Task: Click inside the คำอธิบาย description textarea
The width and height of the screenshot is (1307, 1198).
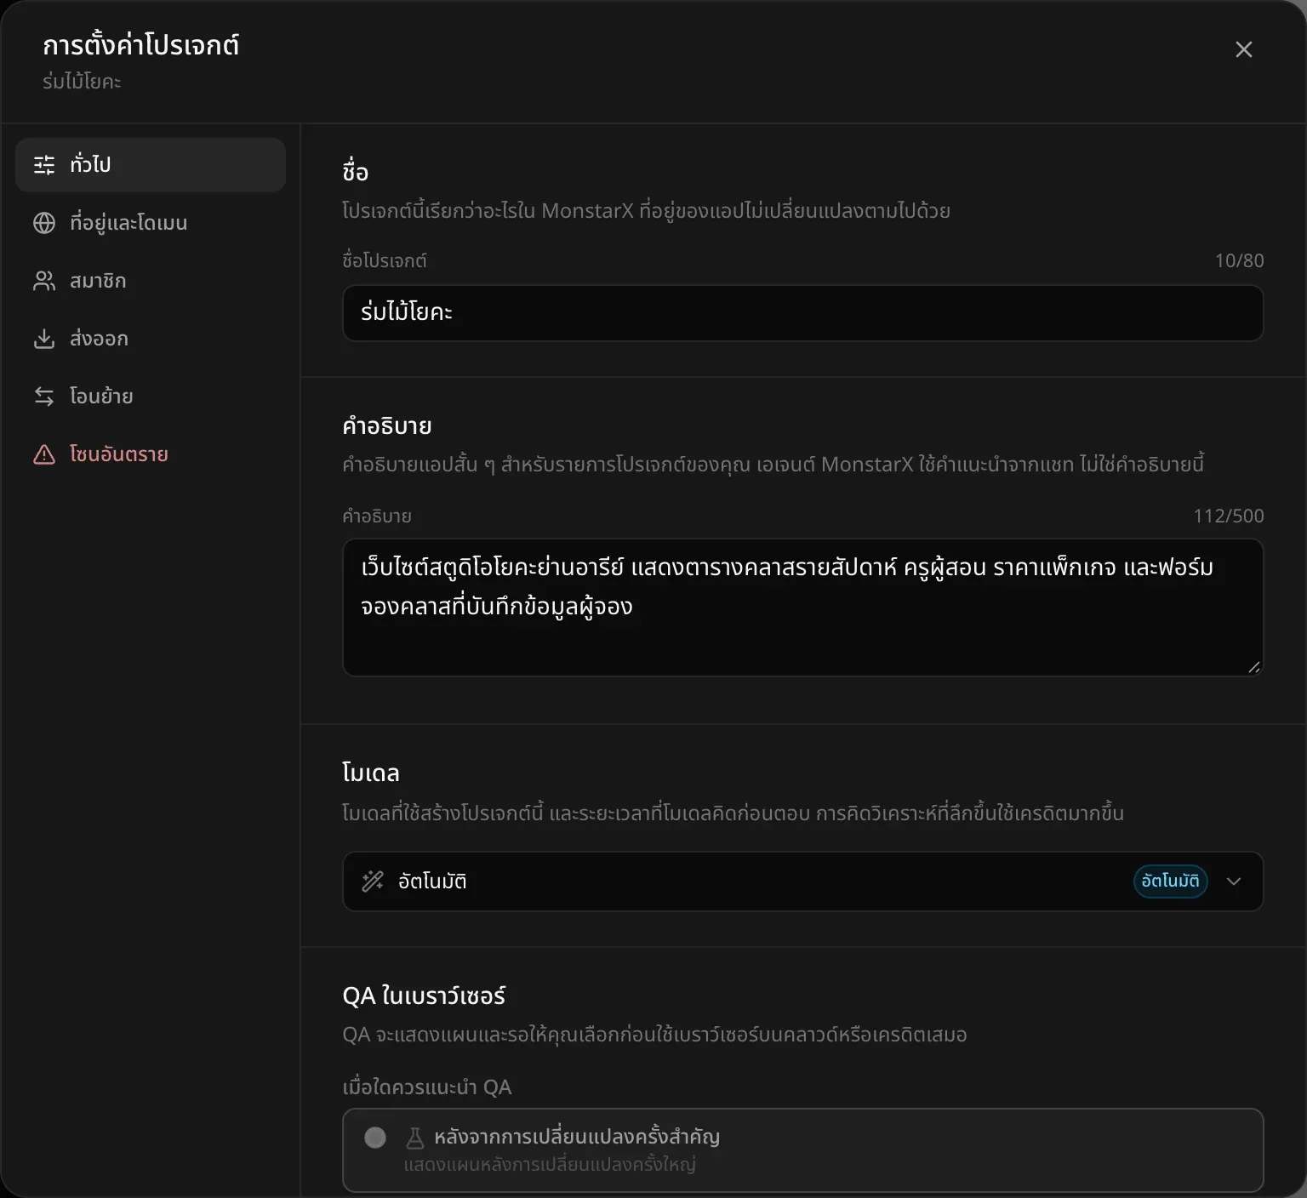Action: (802, 608)
